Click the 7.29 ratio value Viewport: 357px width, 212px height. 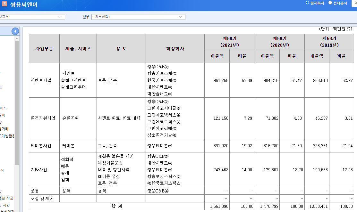(248, 118)
